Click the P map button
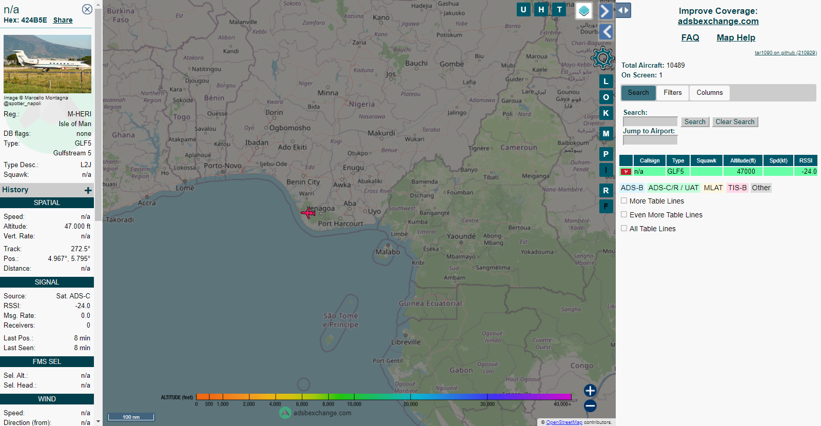The height and width of the screenshot is (426, 821). [606, 154]
